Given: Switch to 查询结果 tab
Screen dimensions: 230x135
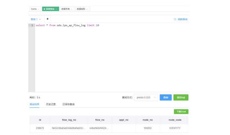Looking at the screenshot, I should point(34,104).
